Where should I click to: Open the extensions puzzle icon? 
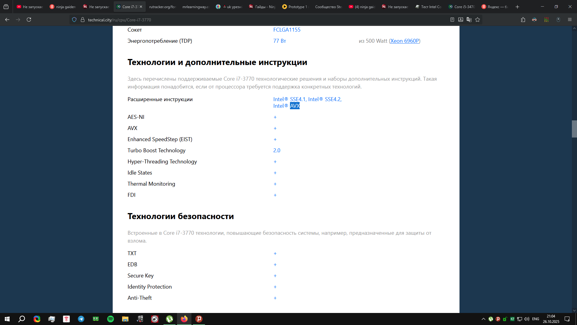click(x=523, y=20)
